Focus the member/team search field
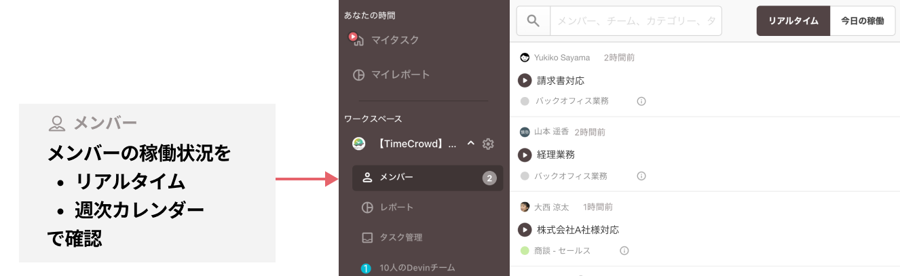Image resolution: width=900 pixels, height=276 pixels. point(636,21)
